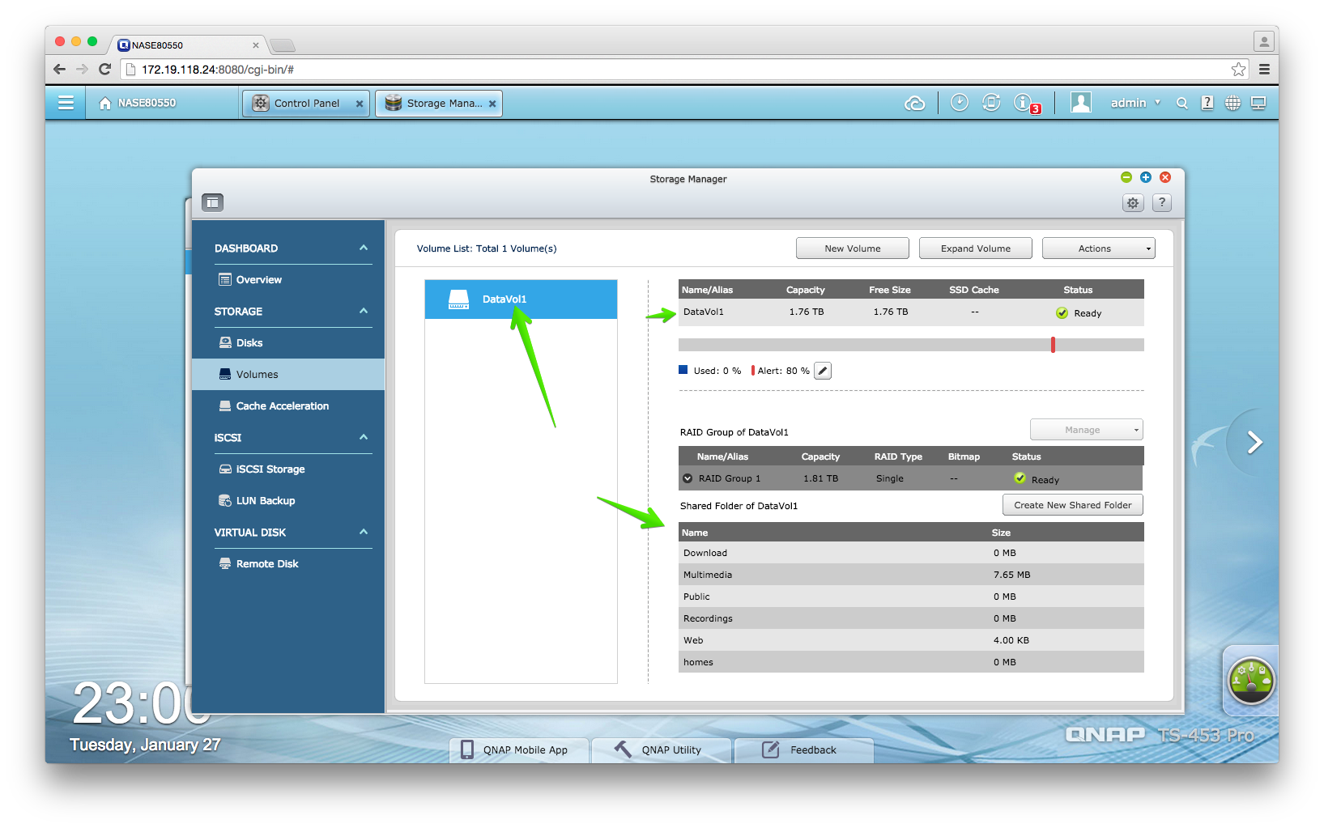Go back in browser history
The width and height of the screenshot is (1324, 828).
[x=59, y=70]
